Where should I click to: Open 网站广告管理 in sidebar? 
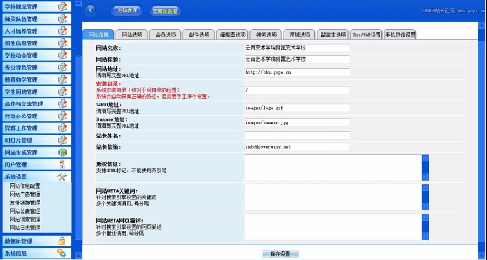point(25,194)
